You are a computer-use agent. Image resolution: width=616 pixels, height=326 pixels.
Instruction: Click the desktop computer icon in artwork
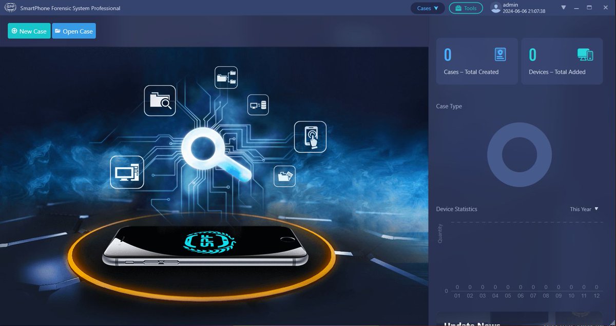pos(127,172)
